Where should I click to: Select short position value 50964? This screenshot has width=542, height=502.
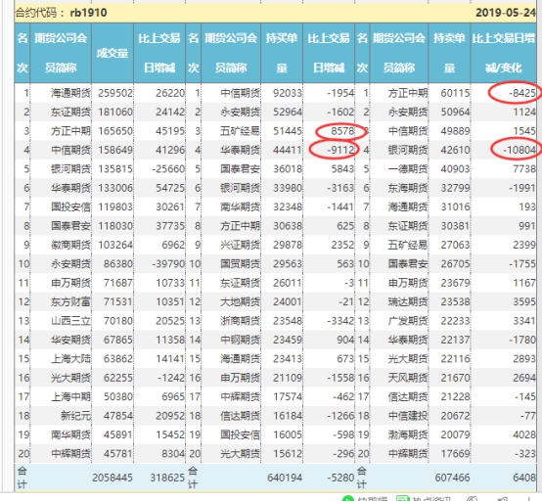pos(455,112)
